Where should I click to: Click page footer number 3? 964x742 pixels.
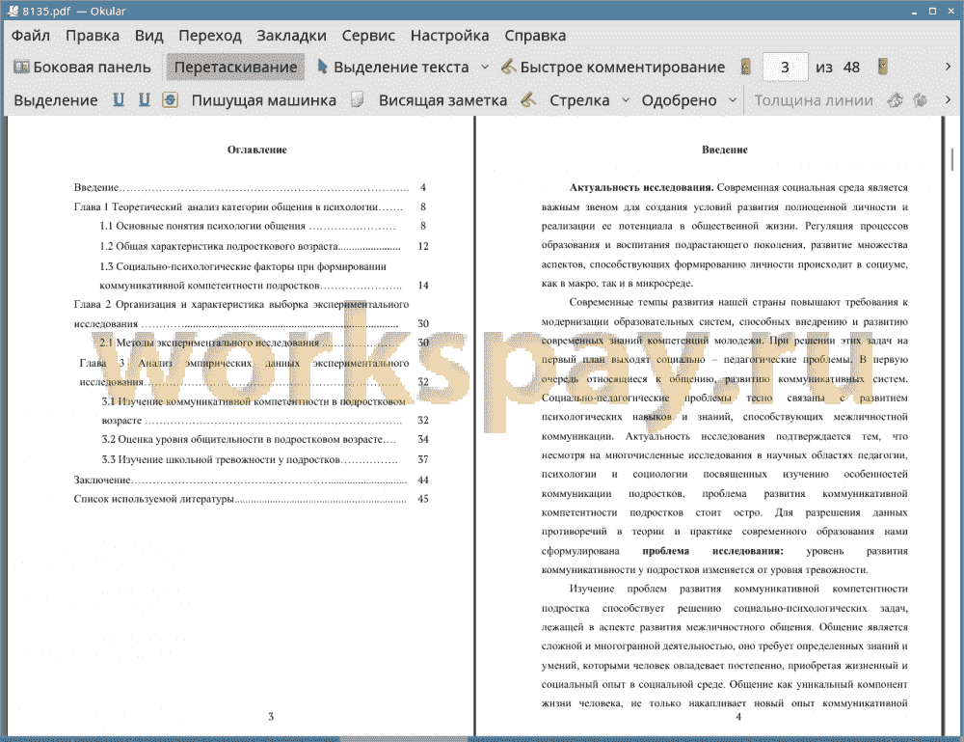(x=271, y=717)
